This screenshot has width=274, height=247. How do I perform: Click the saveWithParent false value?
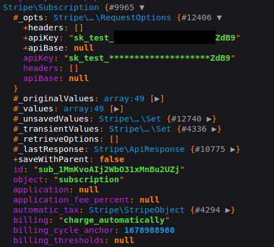pos(111,160)
